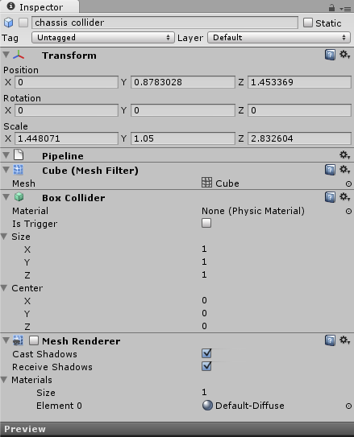
Task: Open the Inspector panel options menu
Action: pyautogui.click(x=345, y=9)
